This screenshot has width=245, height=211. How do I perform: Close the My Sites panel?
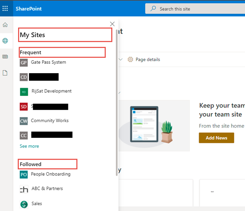(112, 24)
